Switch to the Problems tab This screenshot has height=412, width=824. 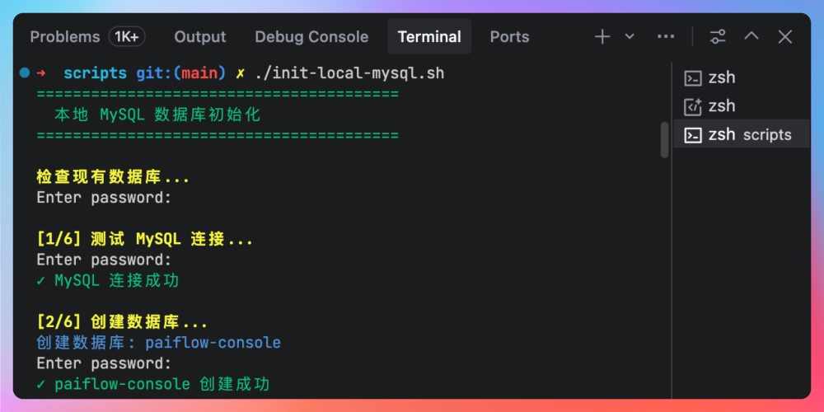point(64,37)
